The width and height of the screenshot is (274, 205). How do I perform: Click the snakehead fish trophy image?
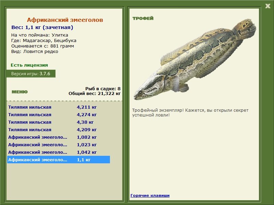point(195,59)
